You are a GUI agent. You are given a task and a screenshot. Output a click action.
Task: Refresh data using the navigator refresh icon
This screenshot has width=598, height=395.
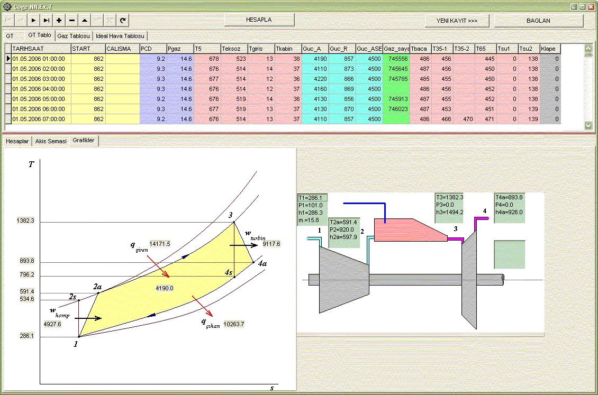[123, 20]
